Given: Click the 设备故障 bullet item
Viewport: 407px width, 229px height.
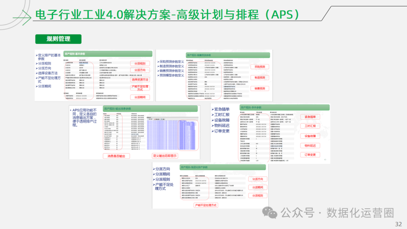Looking at the screenshot, I should click(221, 120).
